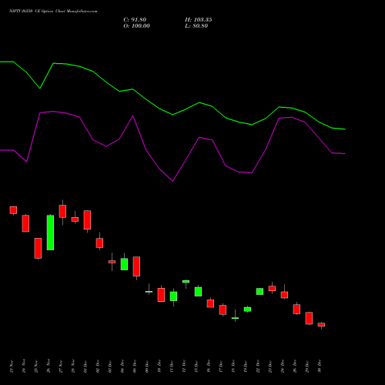Click the 24 Nov date label
Screen dimensions: 385x385
[24, 367]
